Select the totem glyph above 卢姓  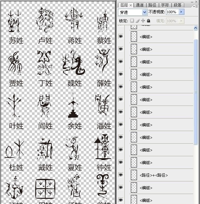[x=45, y=20]
